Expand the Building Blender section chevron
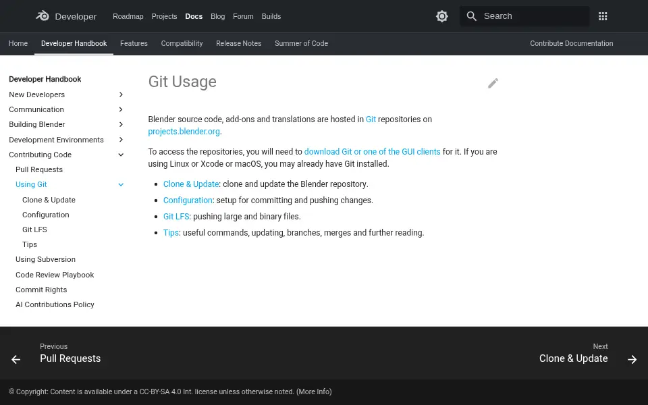The image size is (648, 405). (x=121, y=124)
